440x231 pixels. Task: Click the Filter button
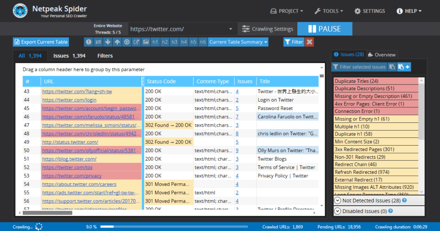coord(294,42)
